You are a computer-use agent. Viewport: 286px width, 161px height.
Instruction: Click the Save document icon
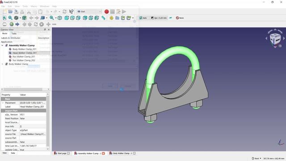tap(16, 12)
